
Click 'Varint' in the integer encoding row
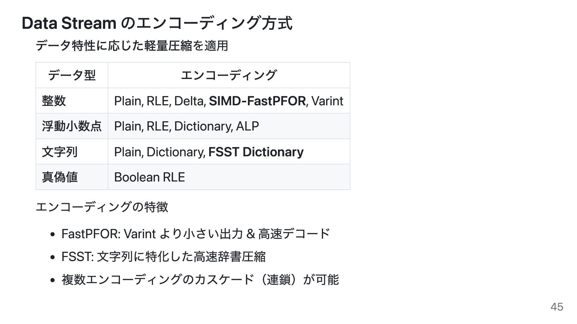[x=327, y=101]
